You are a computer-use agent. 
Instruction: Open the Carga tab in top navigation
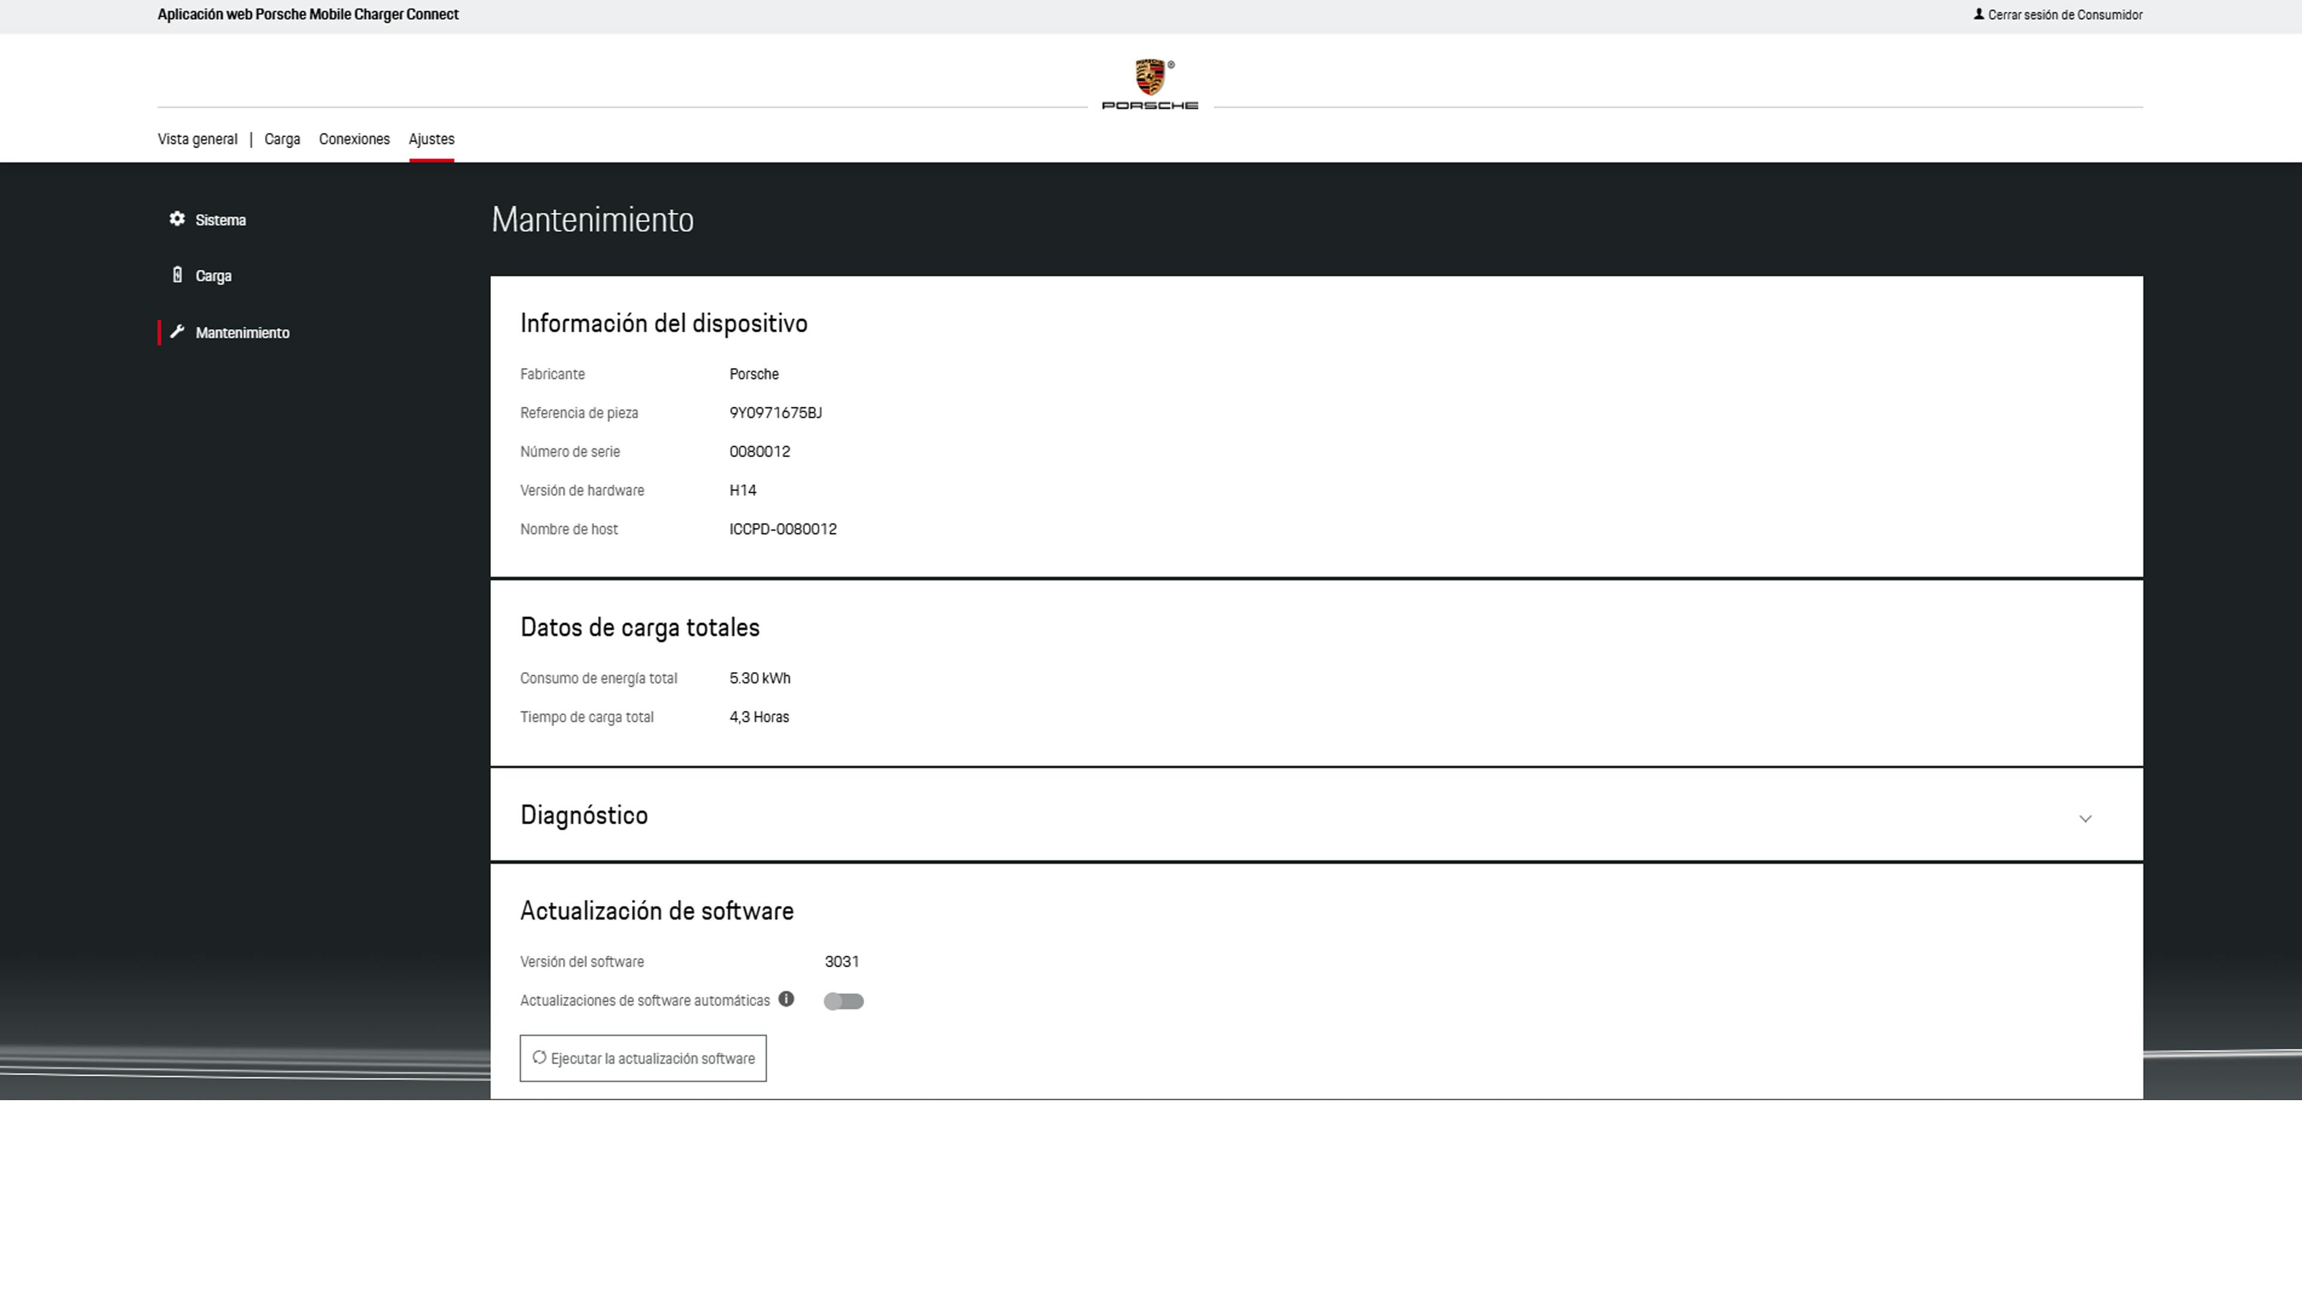282,140
